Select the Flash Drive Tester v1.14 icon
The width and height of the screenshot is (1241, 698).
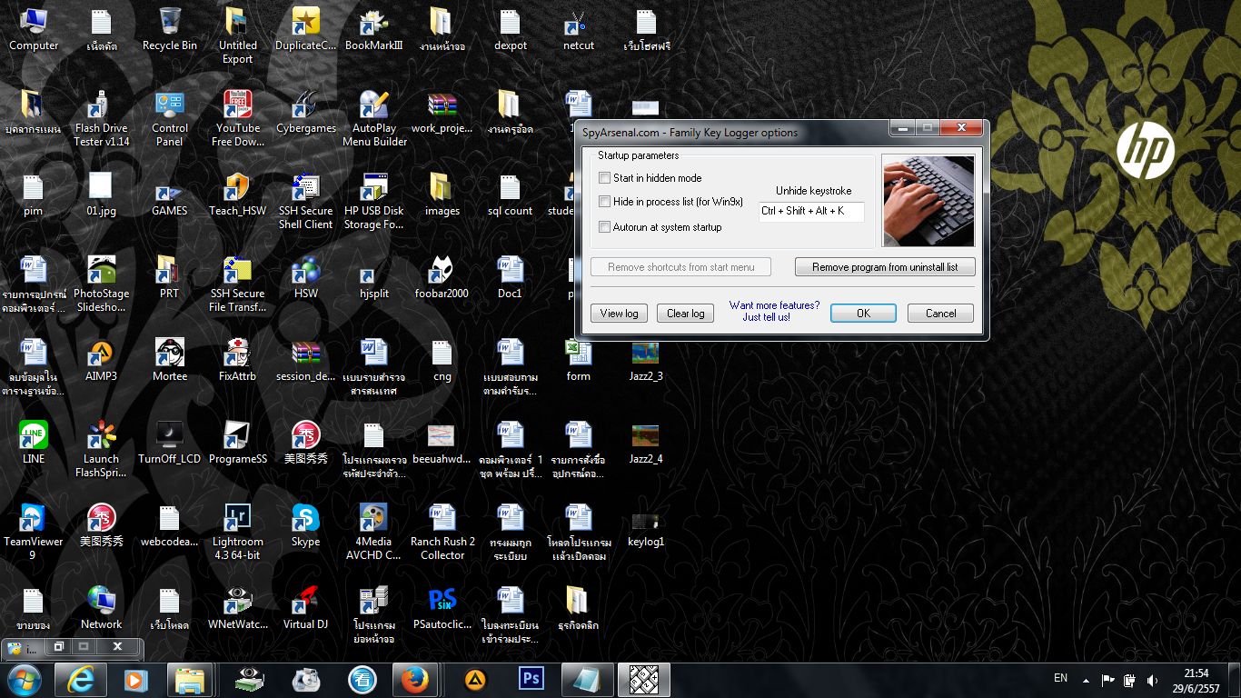pos(102,119)
